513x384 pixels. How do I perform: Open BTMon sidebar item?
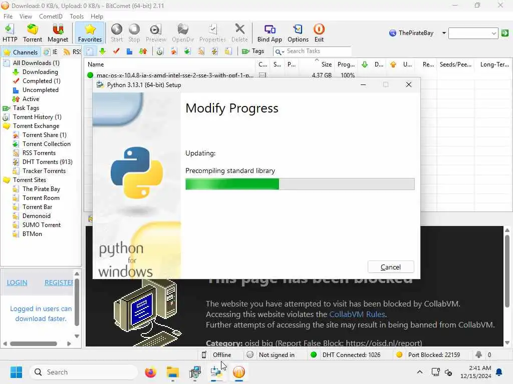click(x=32, y=234)
